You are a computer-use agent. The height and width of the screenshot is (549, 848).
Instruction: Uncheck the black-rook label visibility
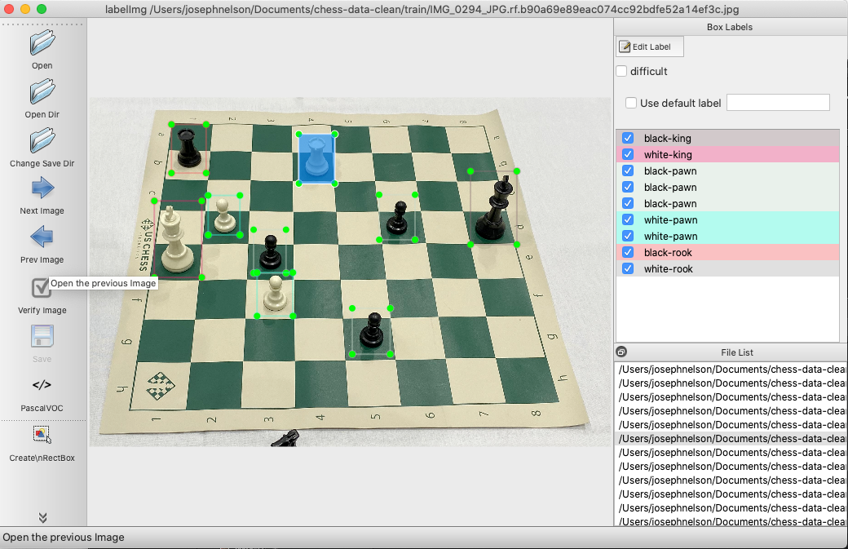point(627,252)
